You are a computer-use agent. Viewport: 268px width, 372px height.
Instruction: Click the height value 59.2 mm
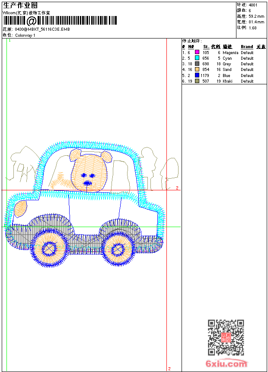click(256, 16)
